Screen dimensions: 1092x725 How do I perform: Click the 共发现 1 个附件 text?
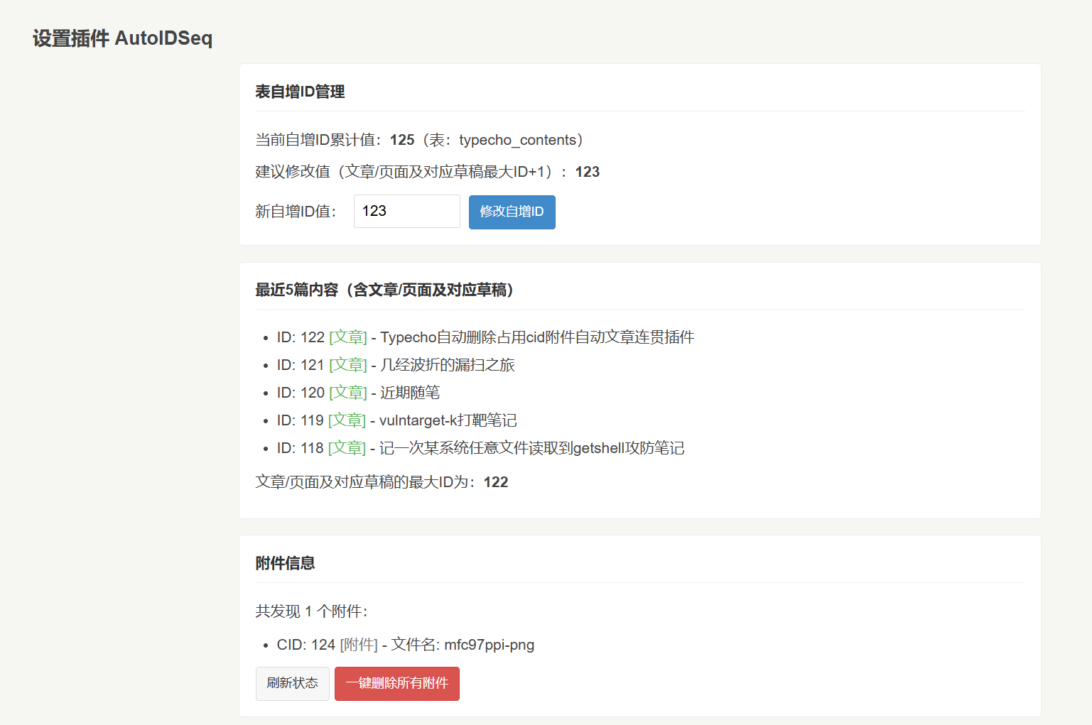[311, 611]
